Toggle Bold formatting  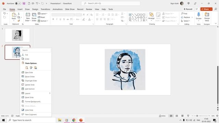point(53,19)
